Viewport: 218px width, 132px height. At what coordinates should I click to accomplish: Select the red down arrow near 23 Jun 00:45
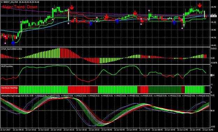point(106,17)
